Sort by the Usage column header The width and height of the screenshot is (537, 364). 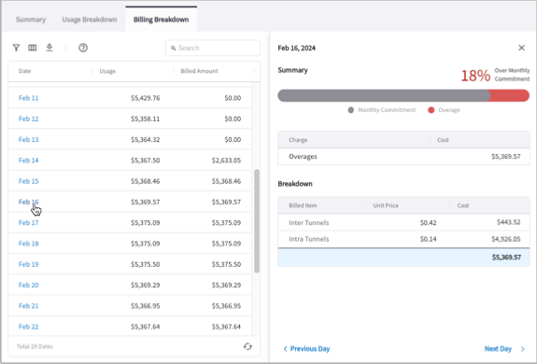(x=107, y=71)
